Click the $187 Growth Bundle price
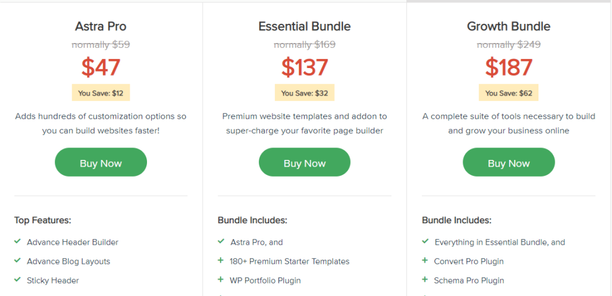 coord(509,67)
